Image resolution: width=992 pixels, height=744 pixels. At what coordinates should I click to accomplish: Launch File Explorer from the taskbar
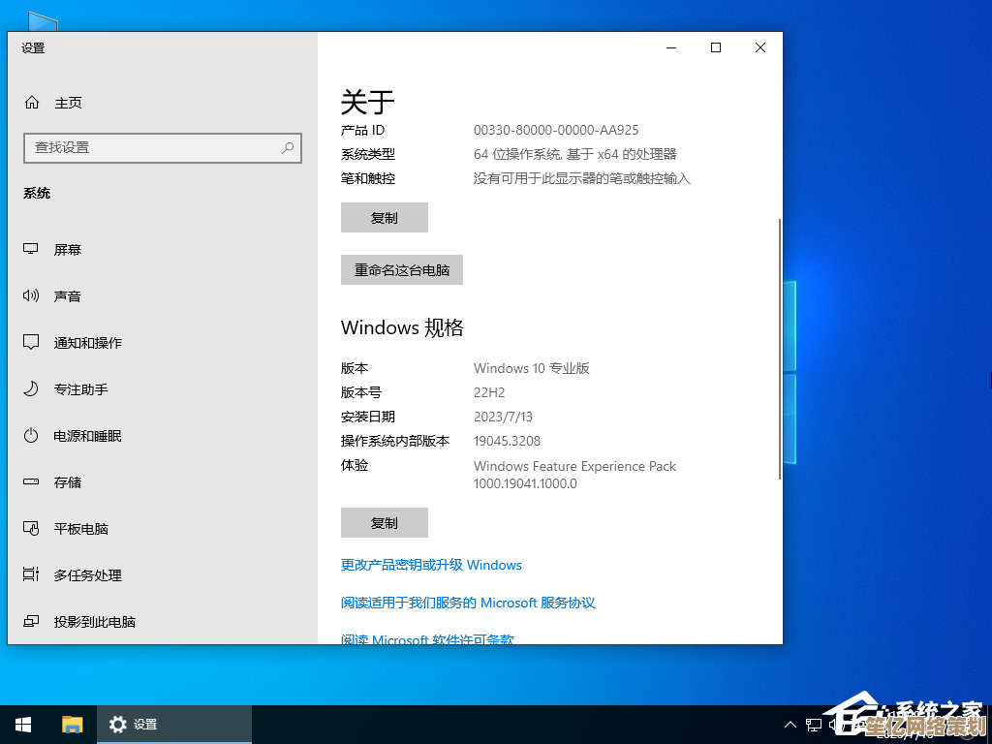[x=73, y=724]
